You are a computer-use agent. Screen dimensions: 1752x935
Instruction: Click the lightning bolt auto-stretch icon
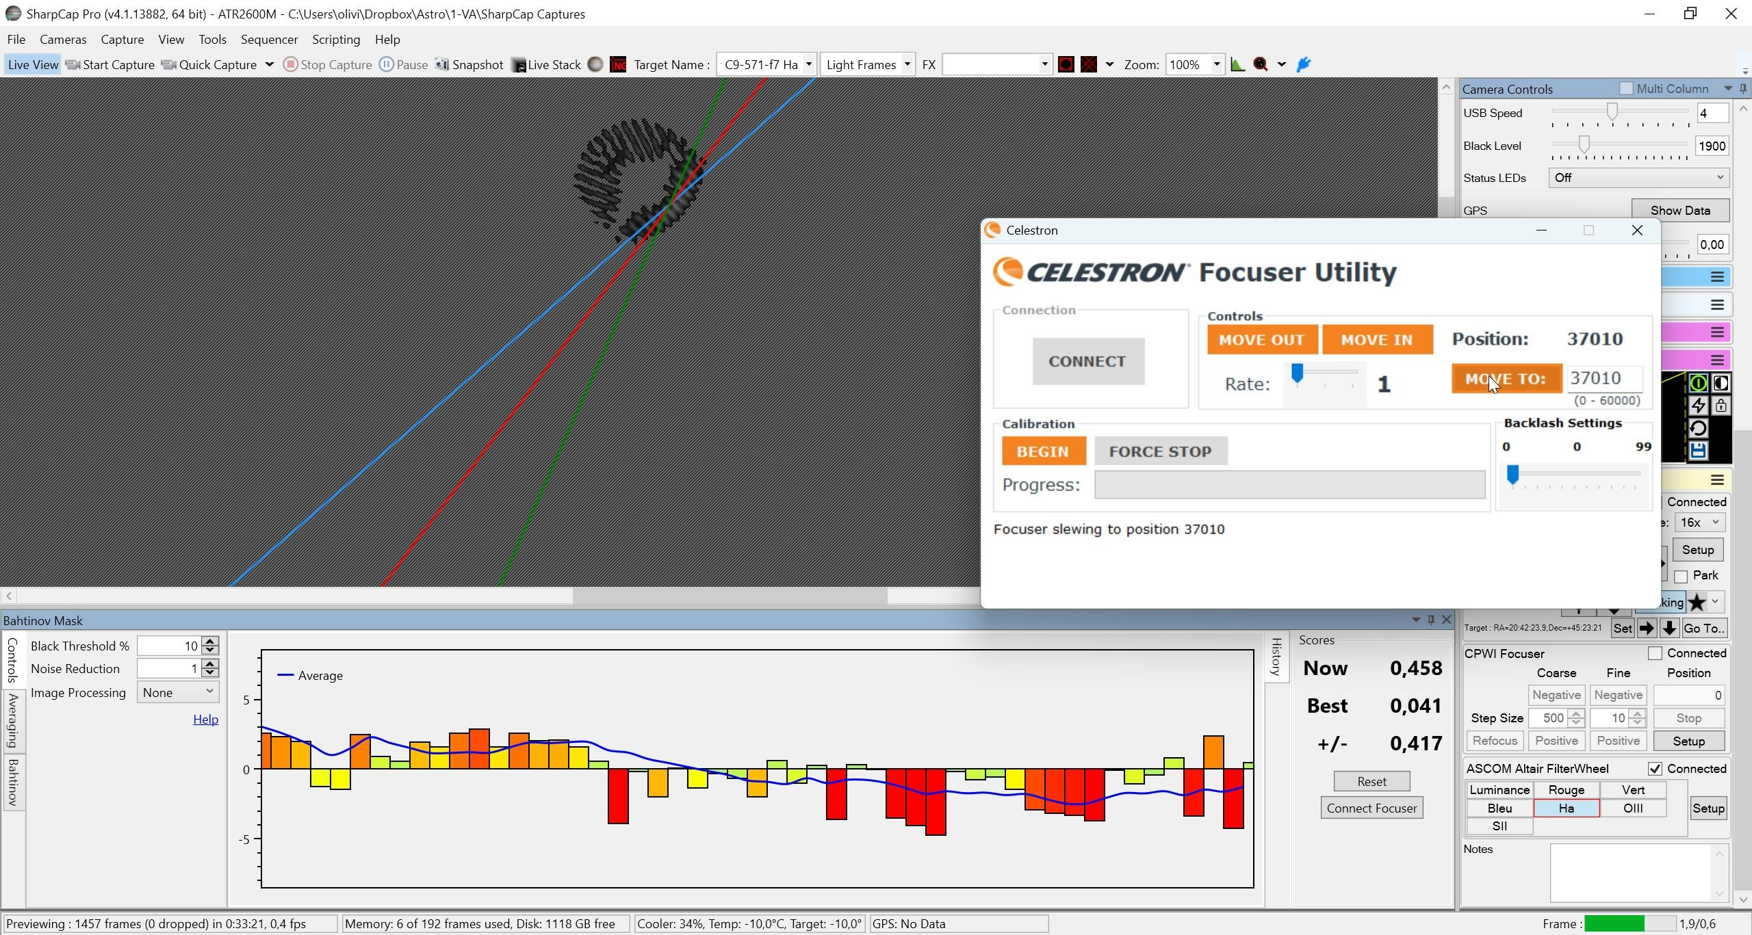pos(1698,406)
